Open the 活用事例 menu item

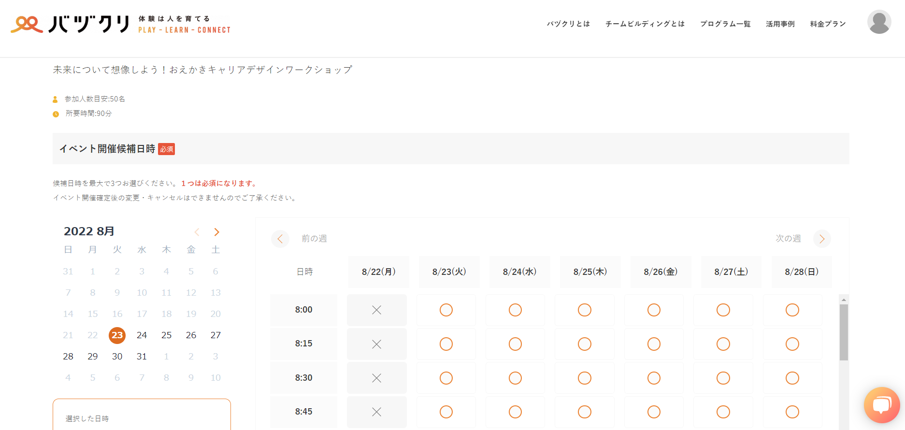(780, 24)
